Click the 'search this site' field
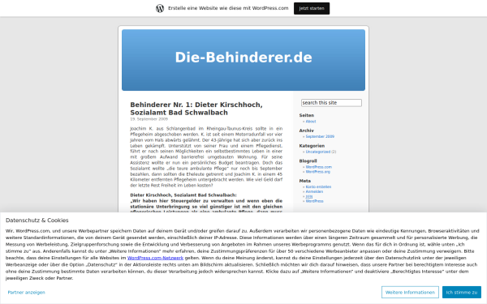487x304 pixels. pyautogui.click(x=331, y=103)
